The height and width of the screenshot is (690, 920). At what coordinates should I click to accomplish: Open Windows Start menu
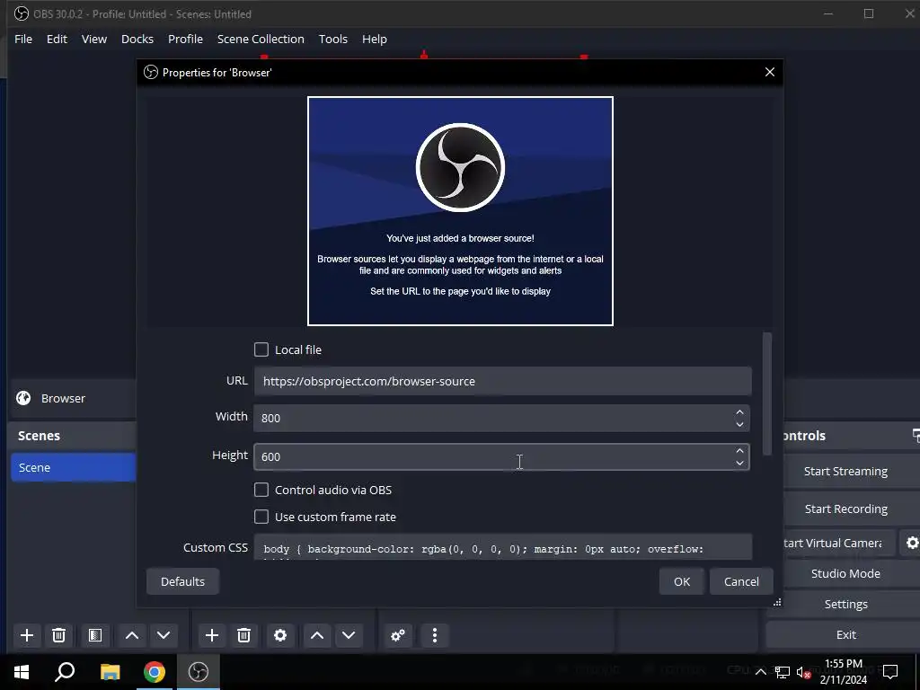pyautogui.click(x=22, y=672)
